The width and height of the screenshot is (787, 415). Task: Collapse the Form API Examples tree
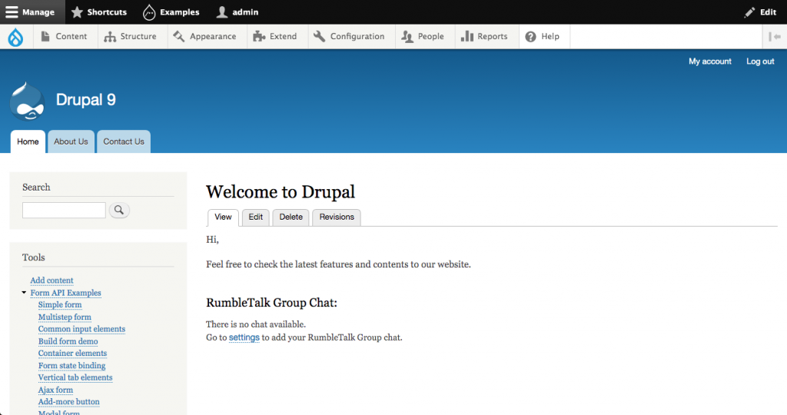(25, 293)
